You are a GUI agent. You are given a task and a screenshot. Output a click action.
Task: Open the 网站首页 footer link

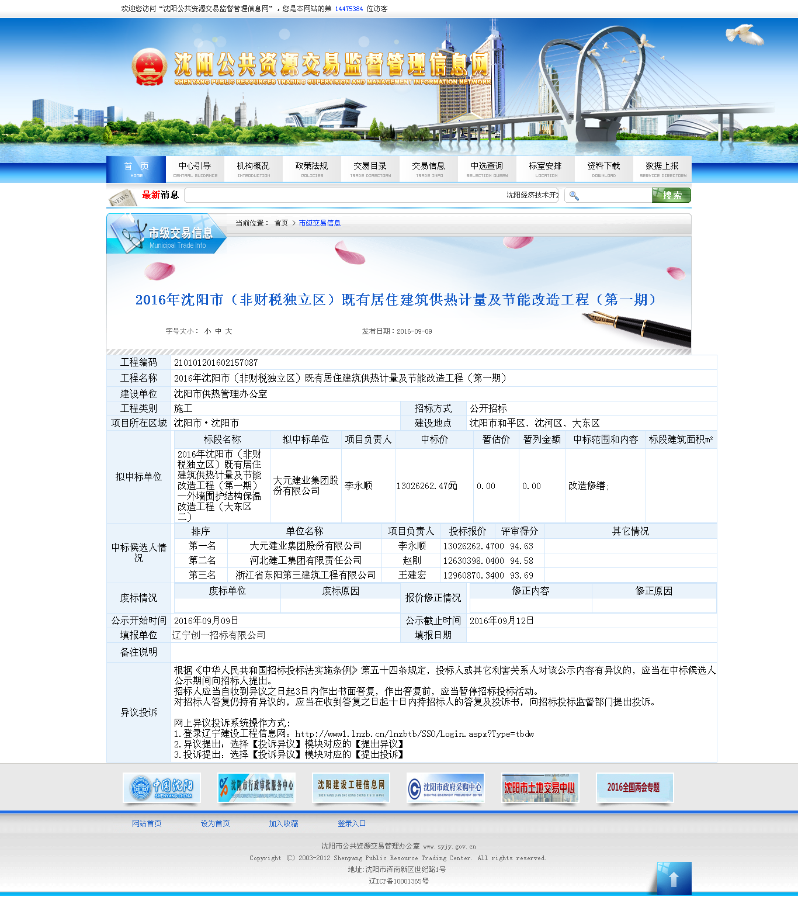147,823
